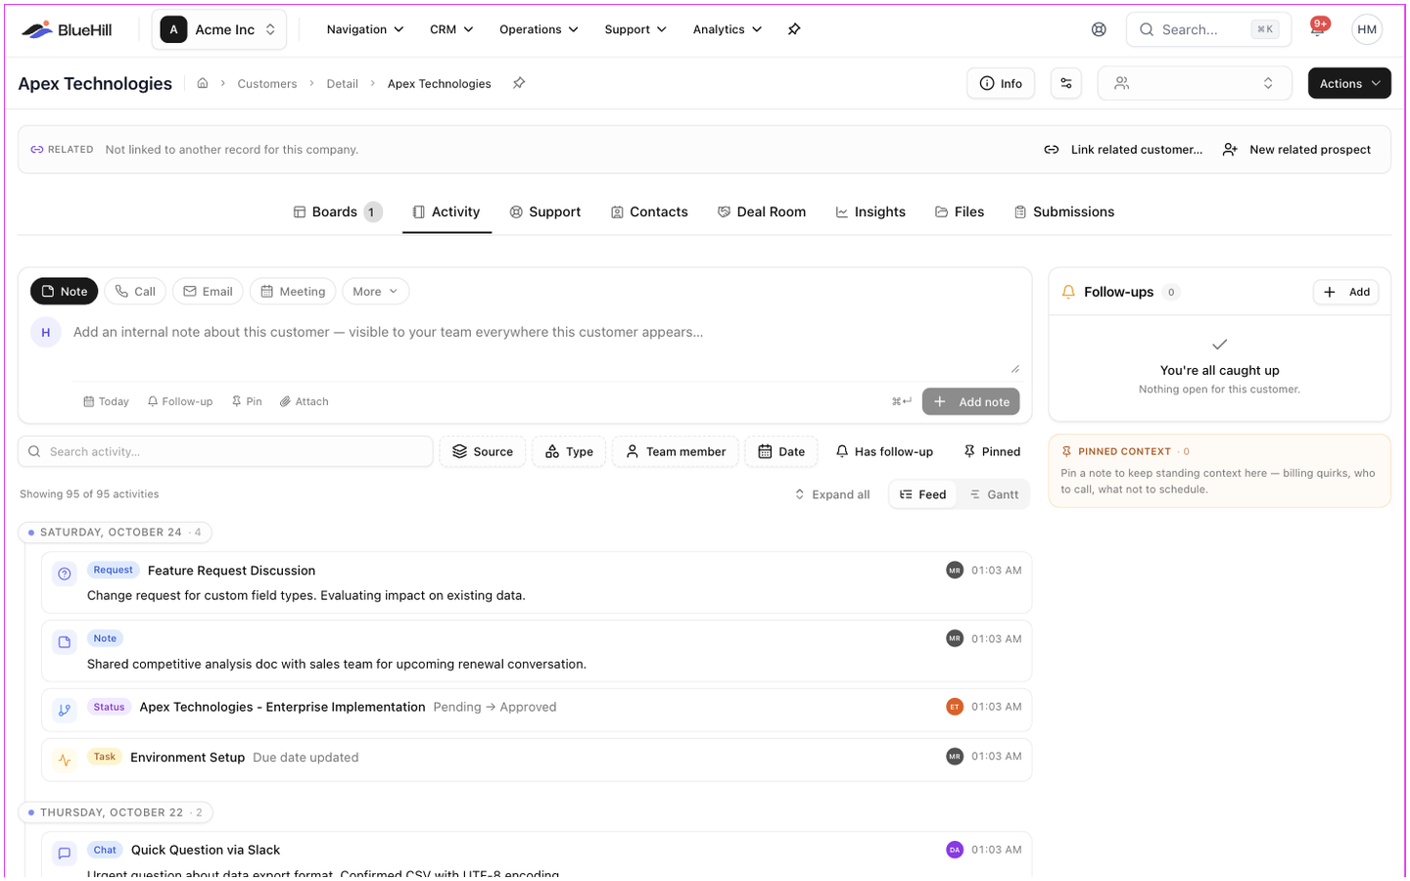
Task: Add a new follow-up
Action: point(1346,292)
